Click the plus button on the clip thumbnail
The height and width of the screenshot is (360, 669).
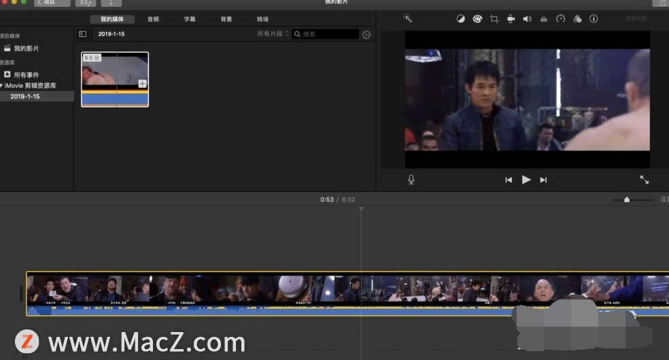coord(143,84)
